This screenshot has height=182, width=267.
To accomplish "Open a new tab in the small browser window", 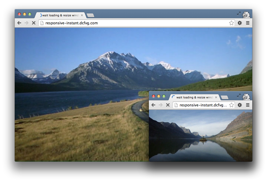I will (x=225, y=97).
